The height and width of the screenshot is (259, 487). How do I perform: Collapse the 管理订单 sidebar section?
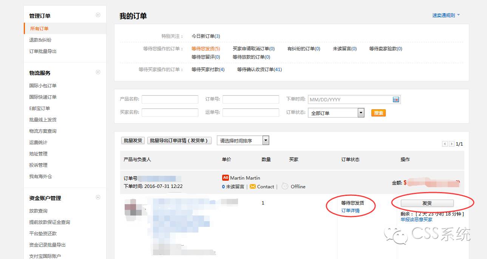coord(98,15)
